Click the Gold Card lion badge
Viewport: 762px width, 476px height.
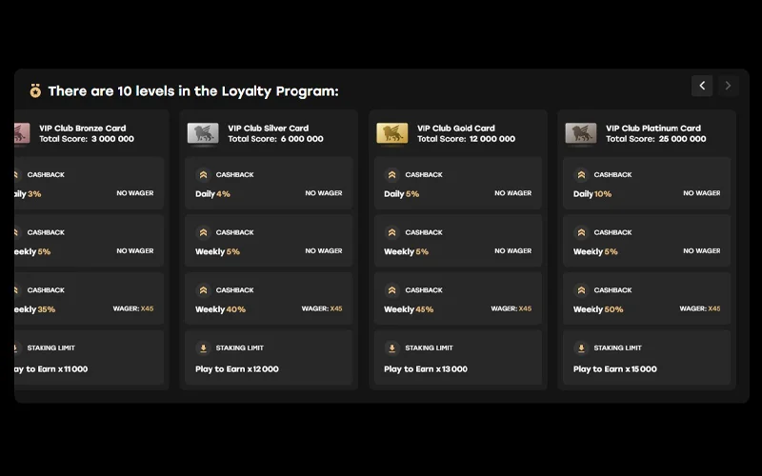(392, 133)
